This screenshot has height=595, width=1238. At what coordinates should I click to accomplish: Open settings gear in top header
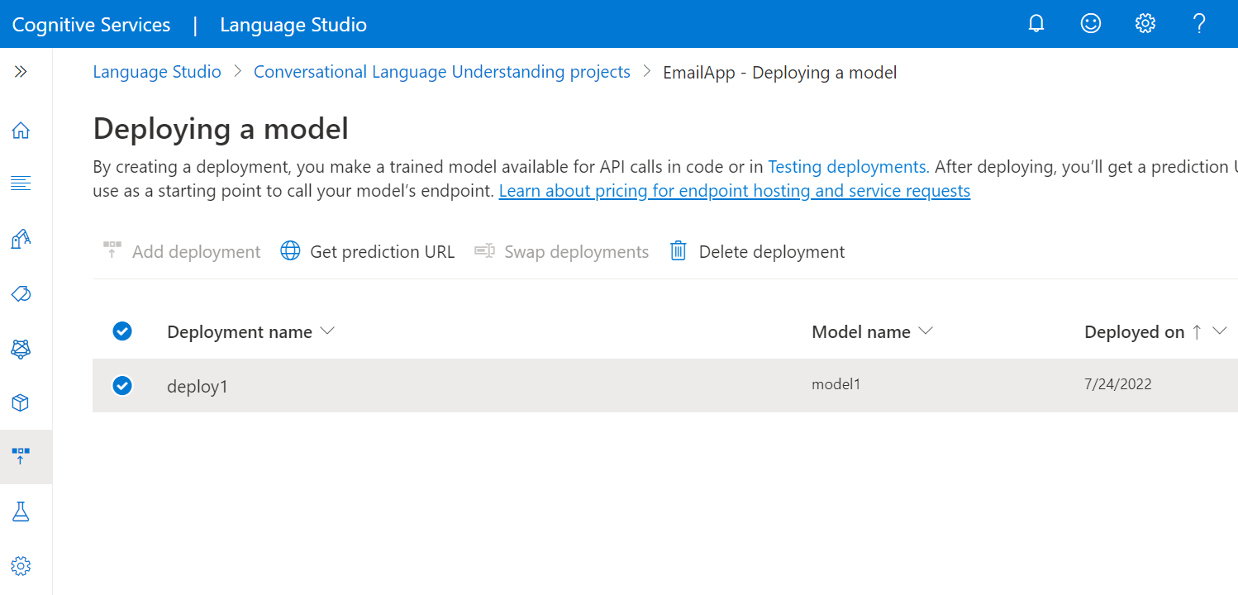coord(1145,24)
